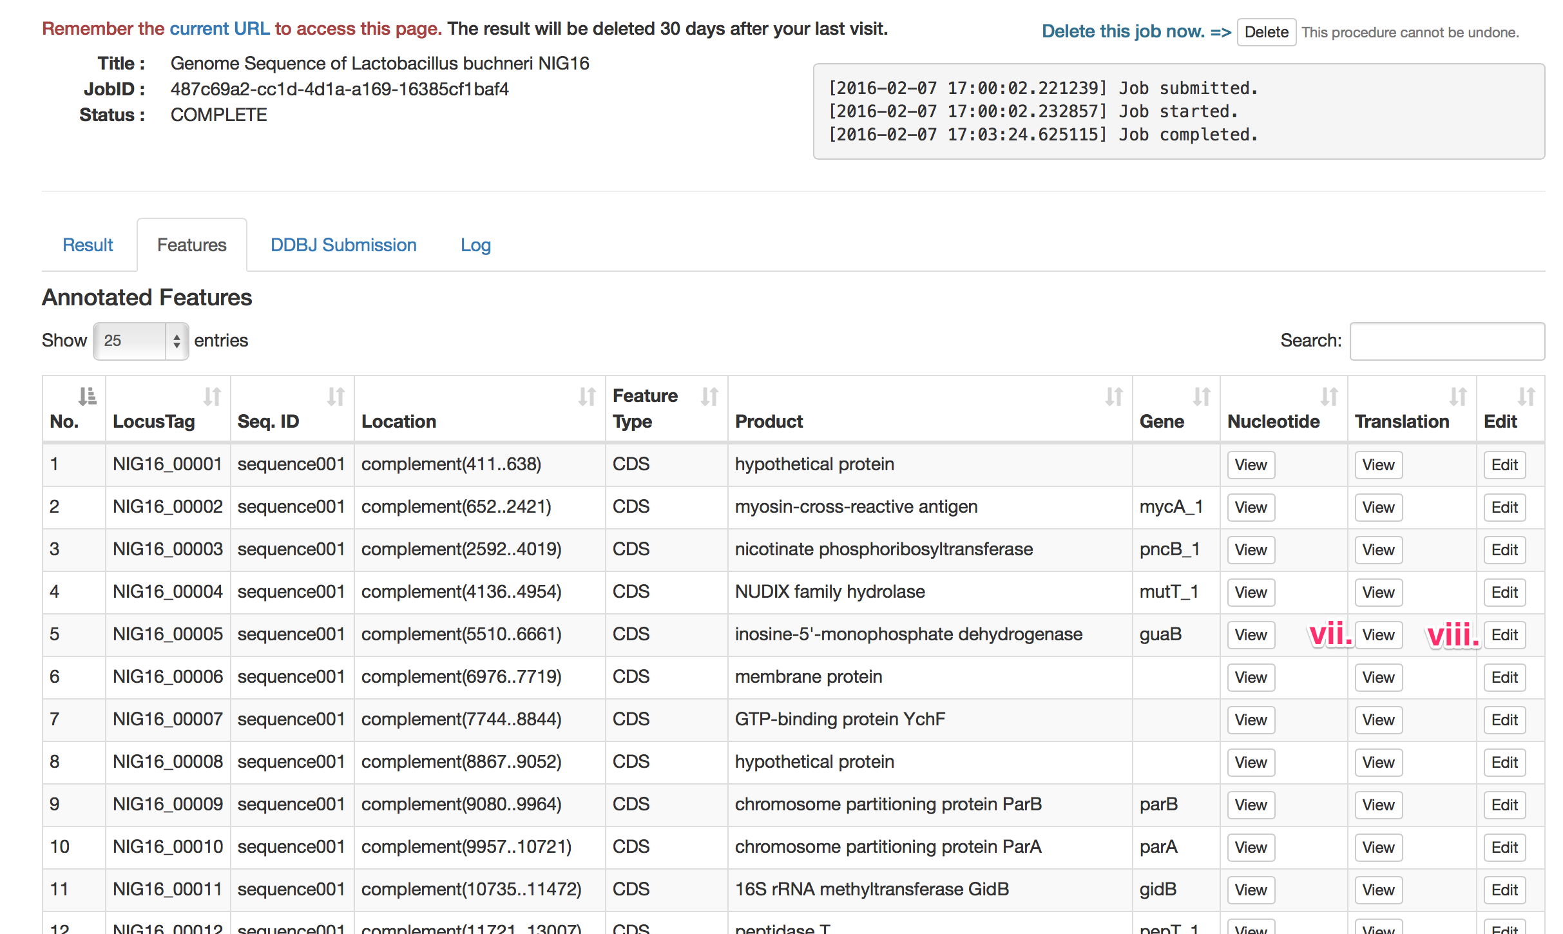View translation for guaB gene row
The width and height of the screenshot is (1563, 934).
point(1378,635)
